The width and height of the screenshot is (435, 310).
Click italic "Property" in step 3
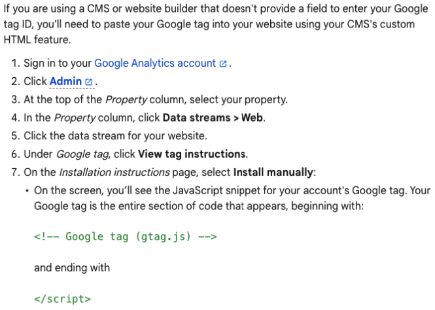click(126, 100)
